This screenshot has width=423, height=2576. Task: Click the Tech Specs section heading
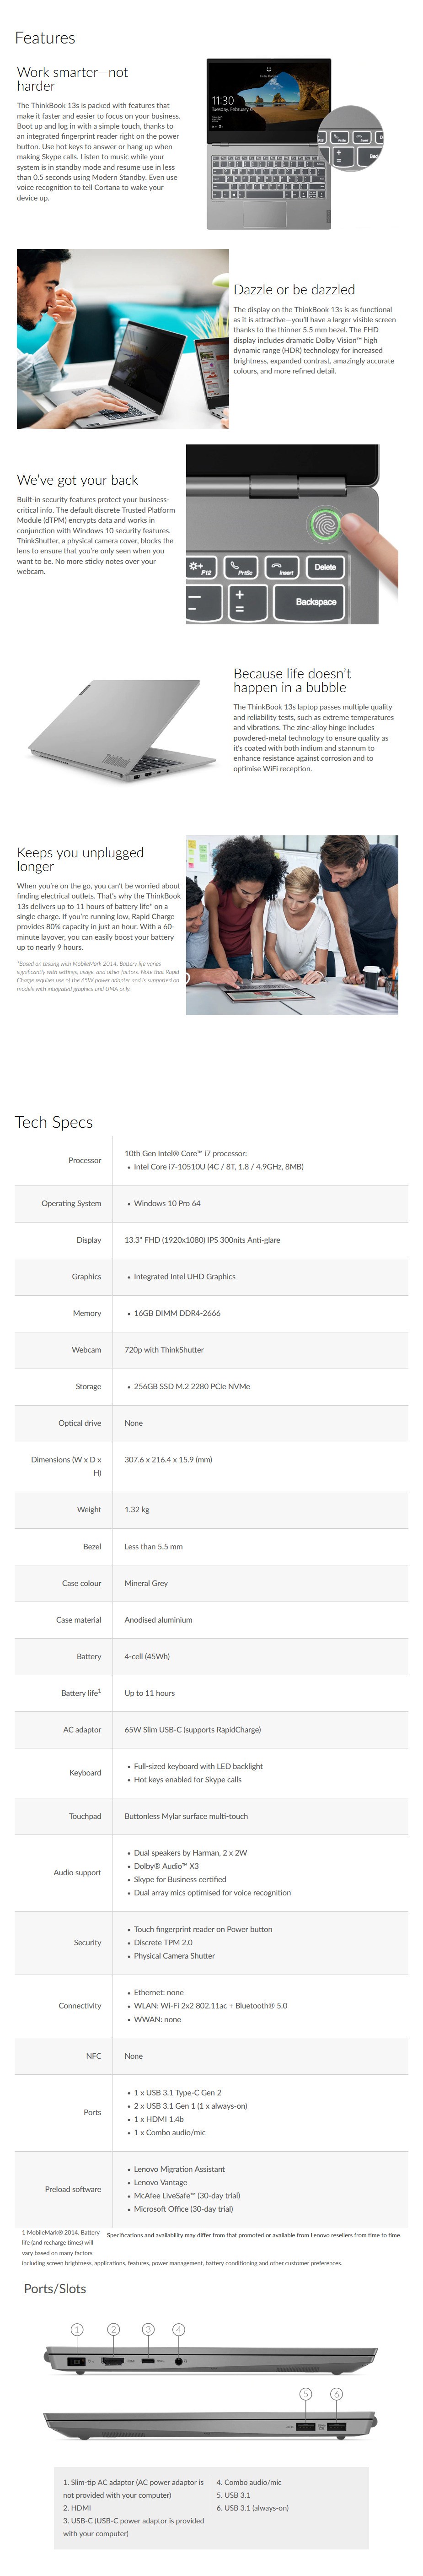[54, 1122]
